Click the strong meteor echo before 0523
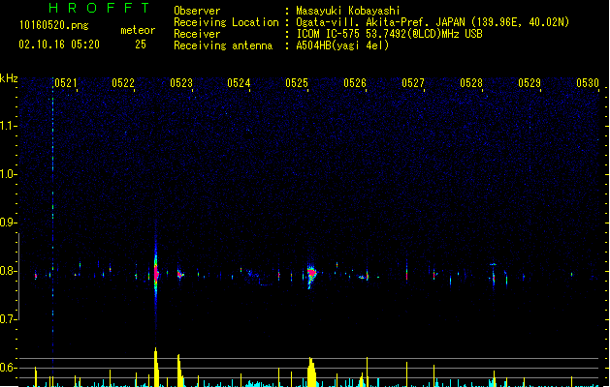 (x=156, y=273)
